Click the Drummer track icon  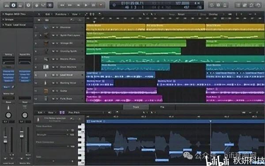pyautogui.click(x=45, y=27)
